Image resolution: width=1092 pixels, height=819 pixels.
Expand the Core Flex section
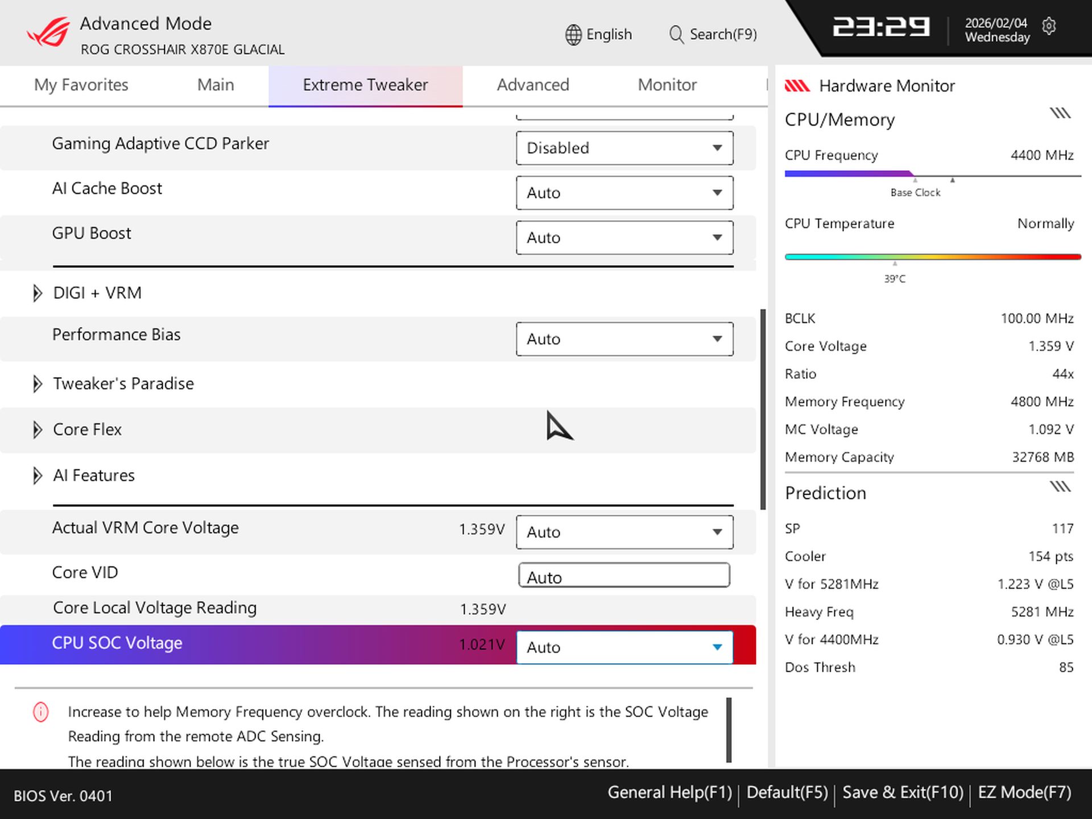pos(38,429)
